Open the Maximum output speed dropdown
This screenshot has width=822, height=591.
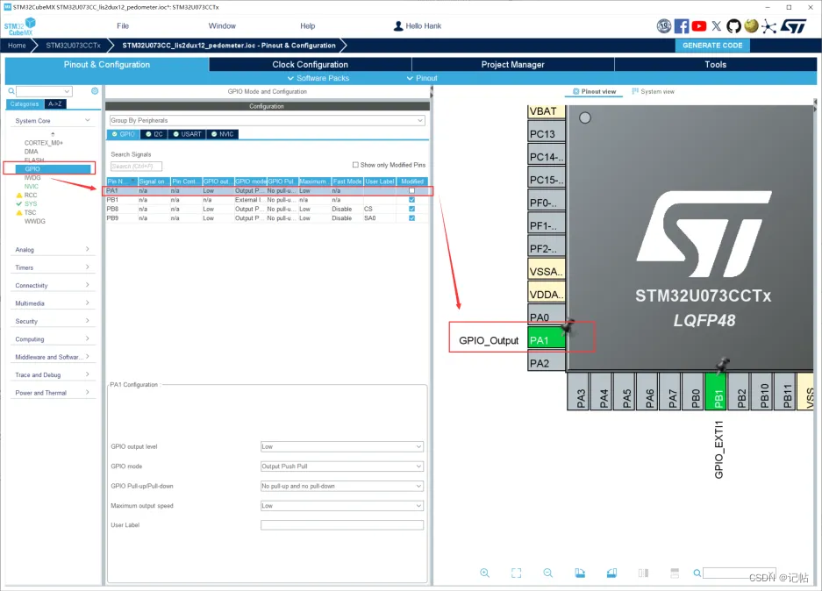tap(342, 506)
